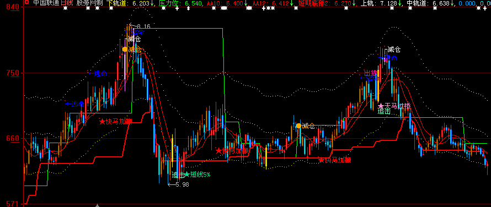Select the orange 减仓 dot above the 660 line
Image resolution: width=491 pixels, height=207 pixels.
click(x=298, y=126)
